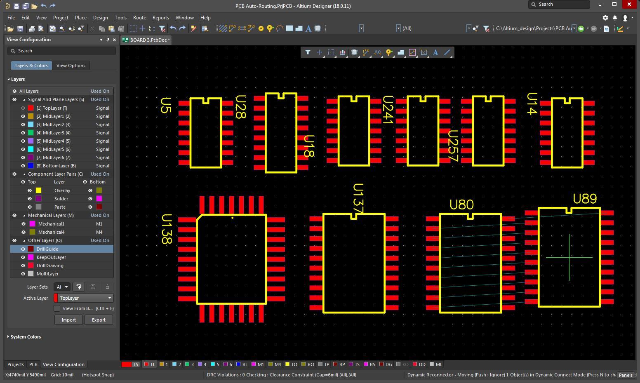Click the Clear Filter icon in main toolbar
640x383 pixels.
[x=162, y=28]
